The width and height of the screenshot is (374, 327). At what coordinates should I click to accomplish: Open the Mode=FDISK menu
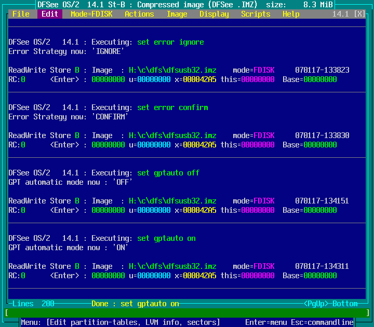[x=91, y=14]
